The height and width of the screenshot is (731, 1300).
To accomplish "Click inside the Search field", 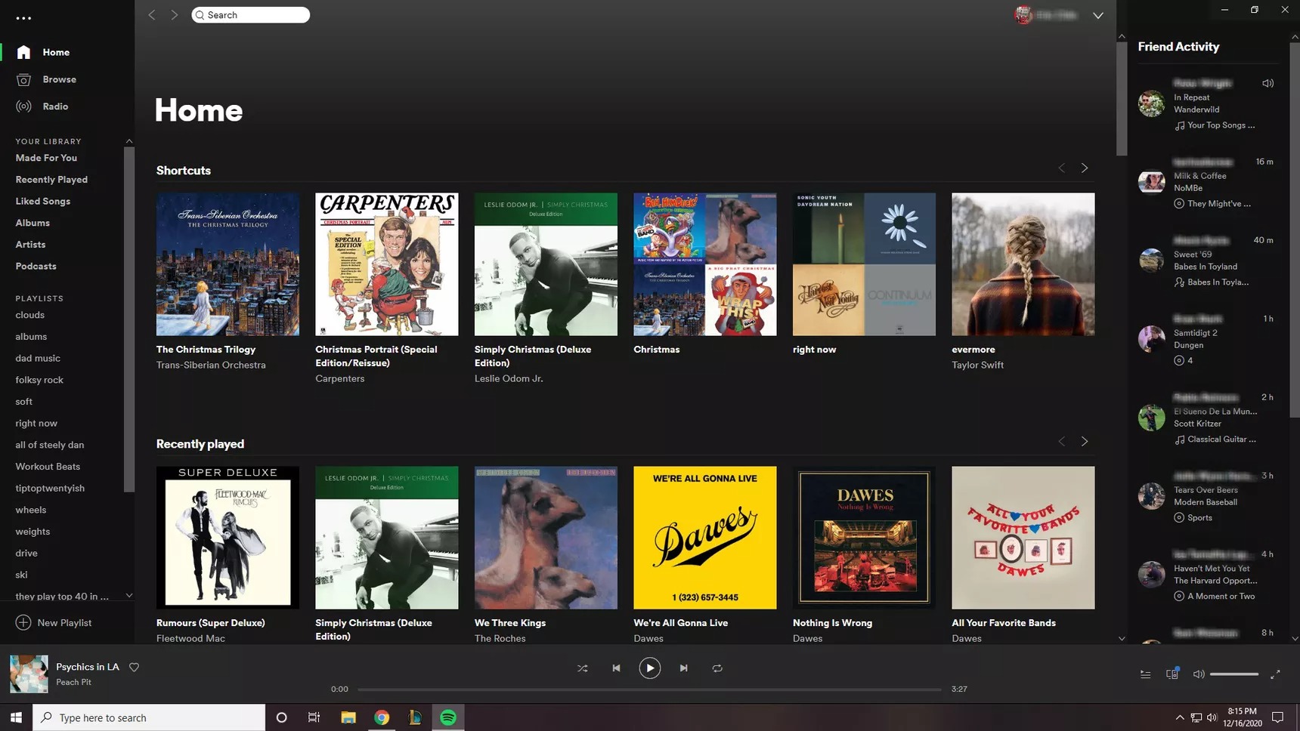I will [250, 14].
